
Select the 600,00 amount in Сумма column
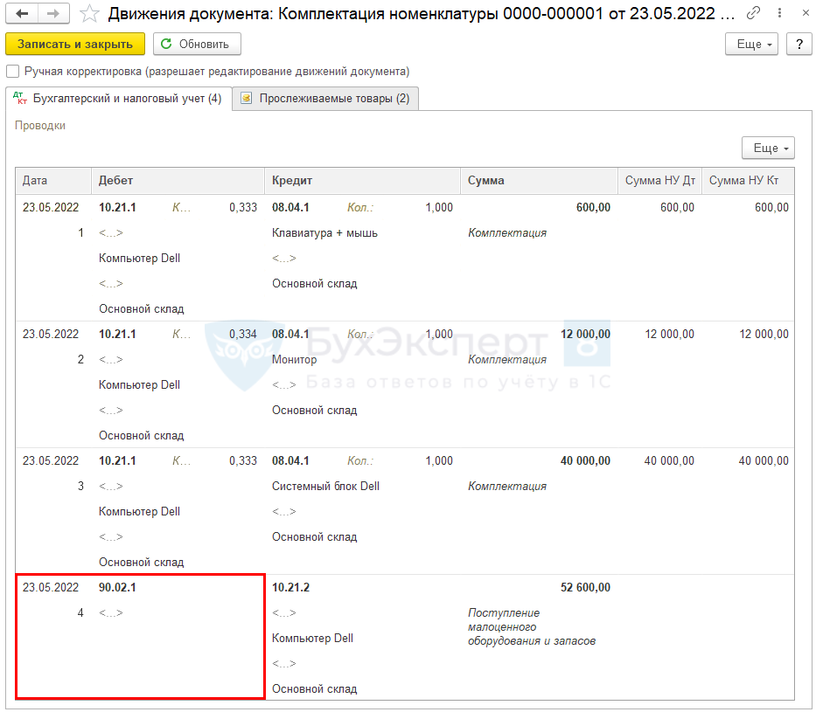click(x=593, y=207)
